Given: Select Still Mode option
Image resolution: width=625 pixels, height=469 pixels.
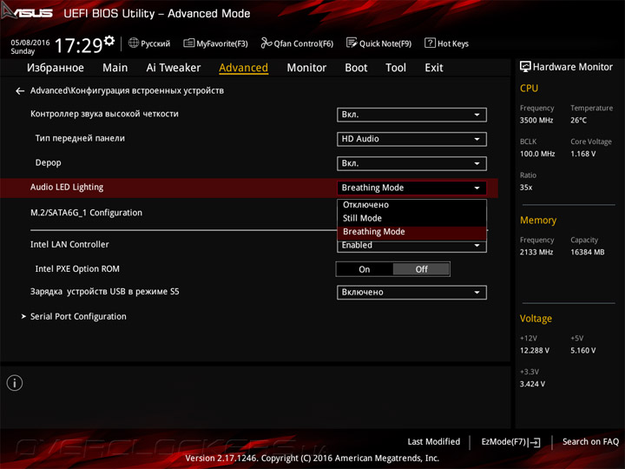Looking at the screenshot, I should pos(411,218).
